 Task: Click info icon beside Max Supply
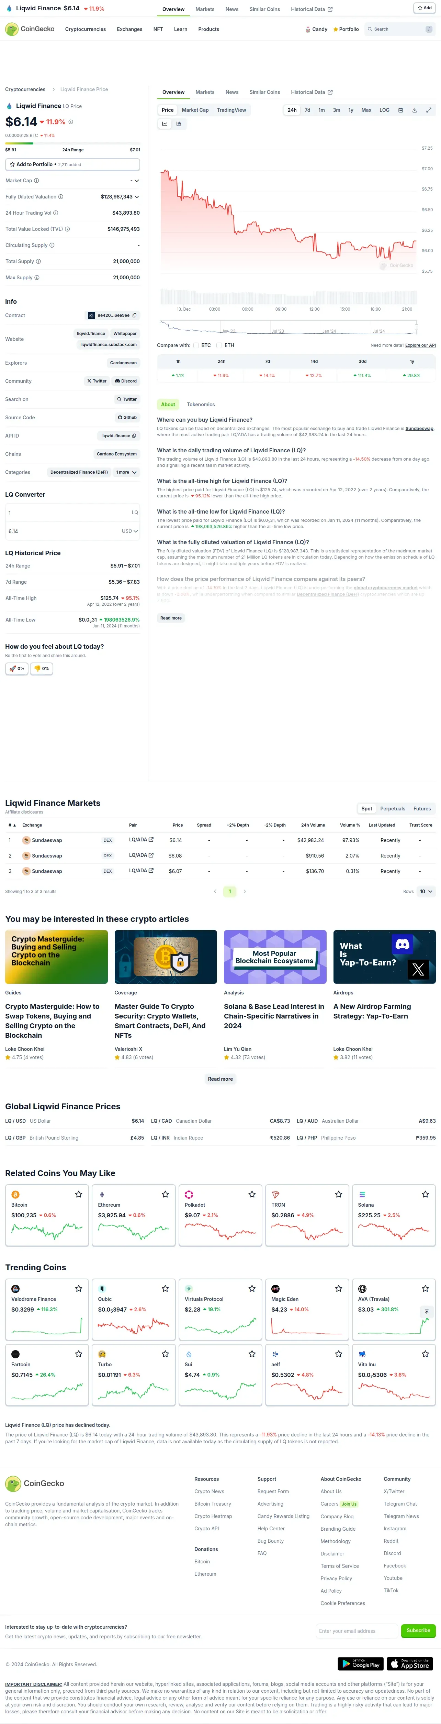click(37, 277)
